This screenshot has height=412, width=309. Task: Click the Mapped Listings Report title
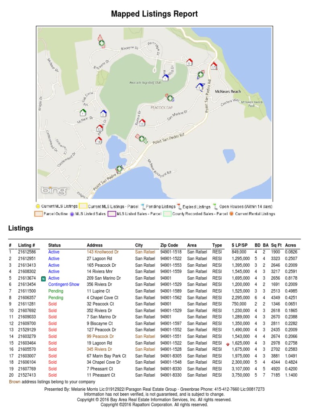coord(154,14)
